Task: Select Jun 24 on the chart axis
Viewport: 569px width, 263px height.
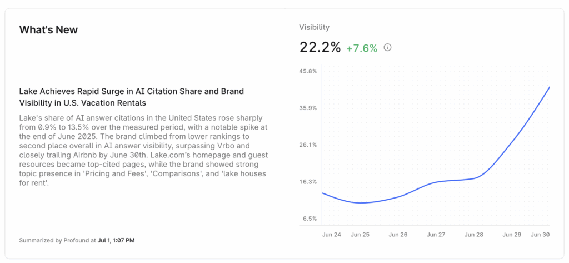Action: (x=332, y=235)
